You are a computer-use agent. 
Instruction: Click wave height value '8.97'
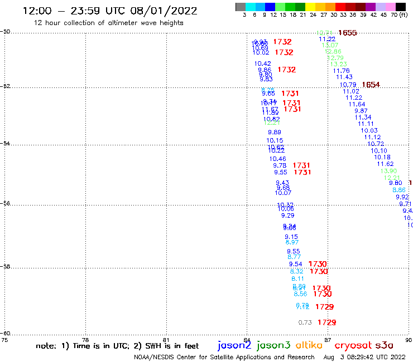(x=292, y=242)
